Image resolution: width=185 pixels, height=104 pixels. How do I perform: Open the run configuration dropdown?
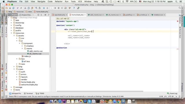[52, 8]
